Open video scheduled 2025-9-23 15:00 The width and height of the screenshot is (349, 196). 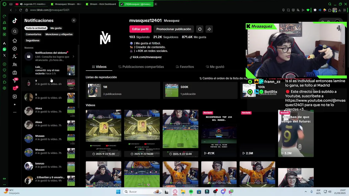coord(104,133)
